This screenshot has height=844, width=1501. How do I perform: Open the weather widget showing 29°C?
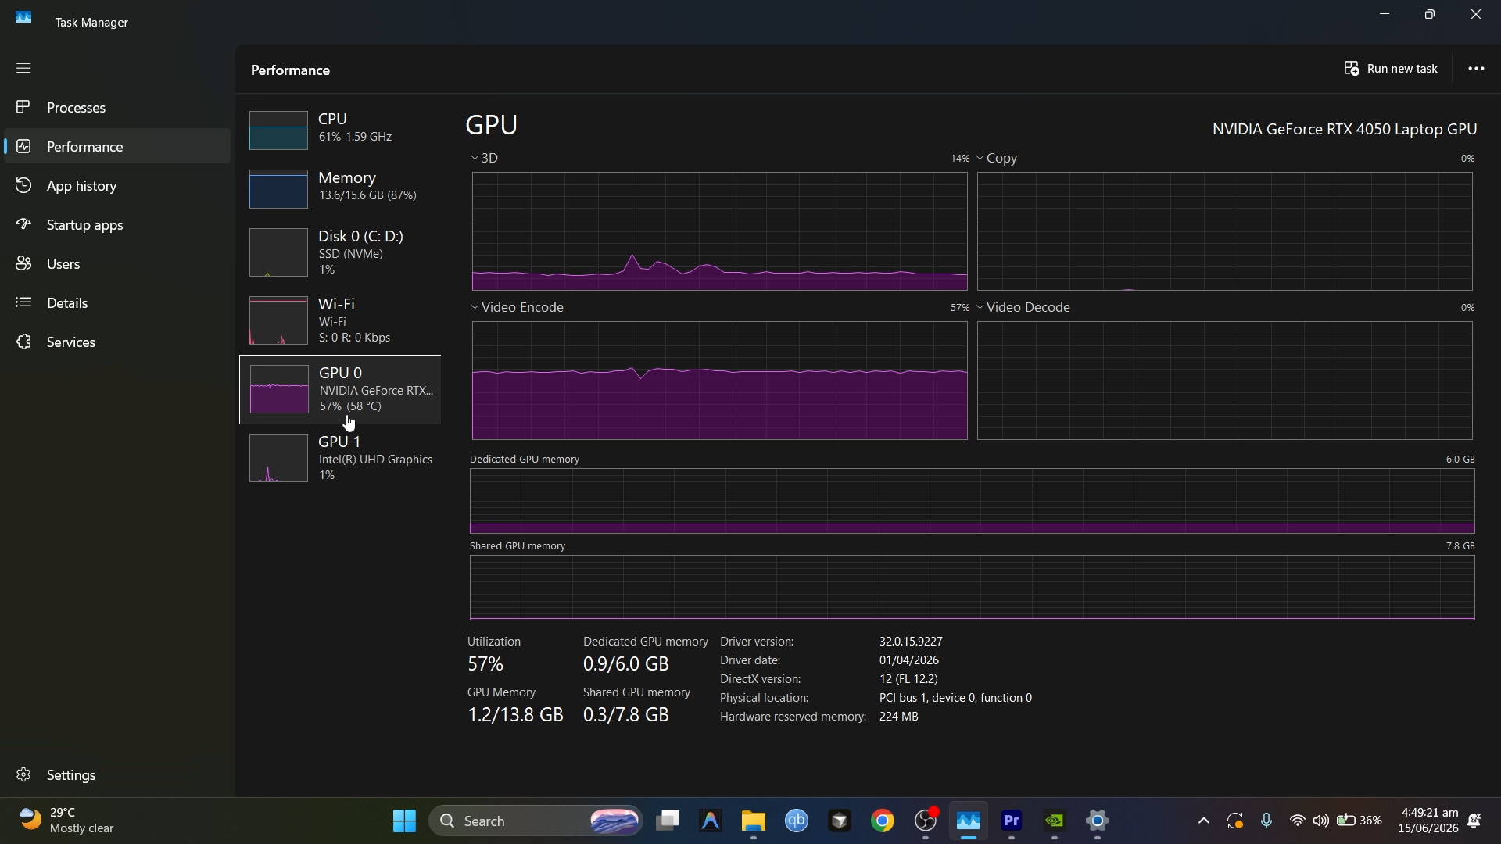[x=66, y=821]
